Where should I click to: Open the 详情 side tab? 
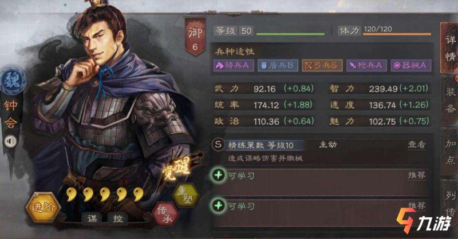click(x=450, y=47)
